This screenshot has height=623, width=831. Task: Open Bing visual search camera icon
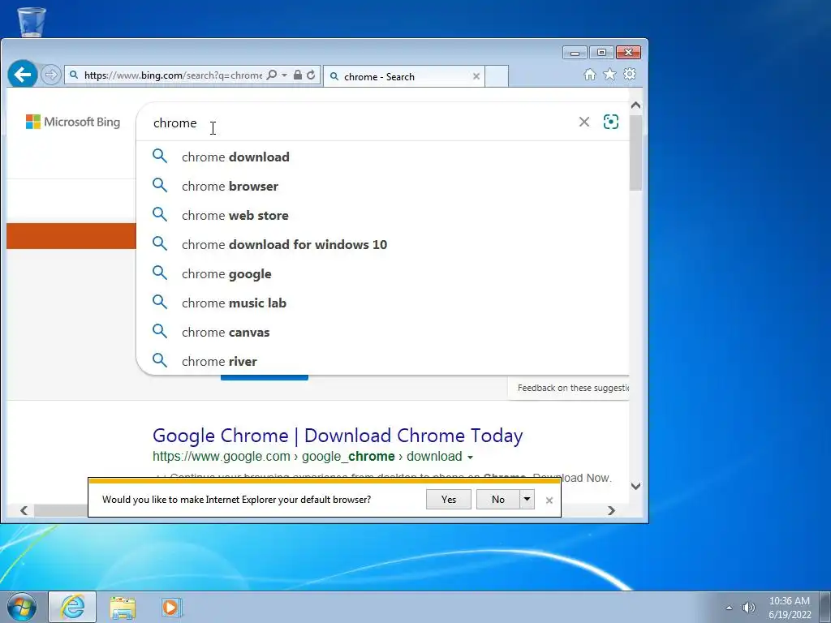click(611, 122)
